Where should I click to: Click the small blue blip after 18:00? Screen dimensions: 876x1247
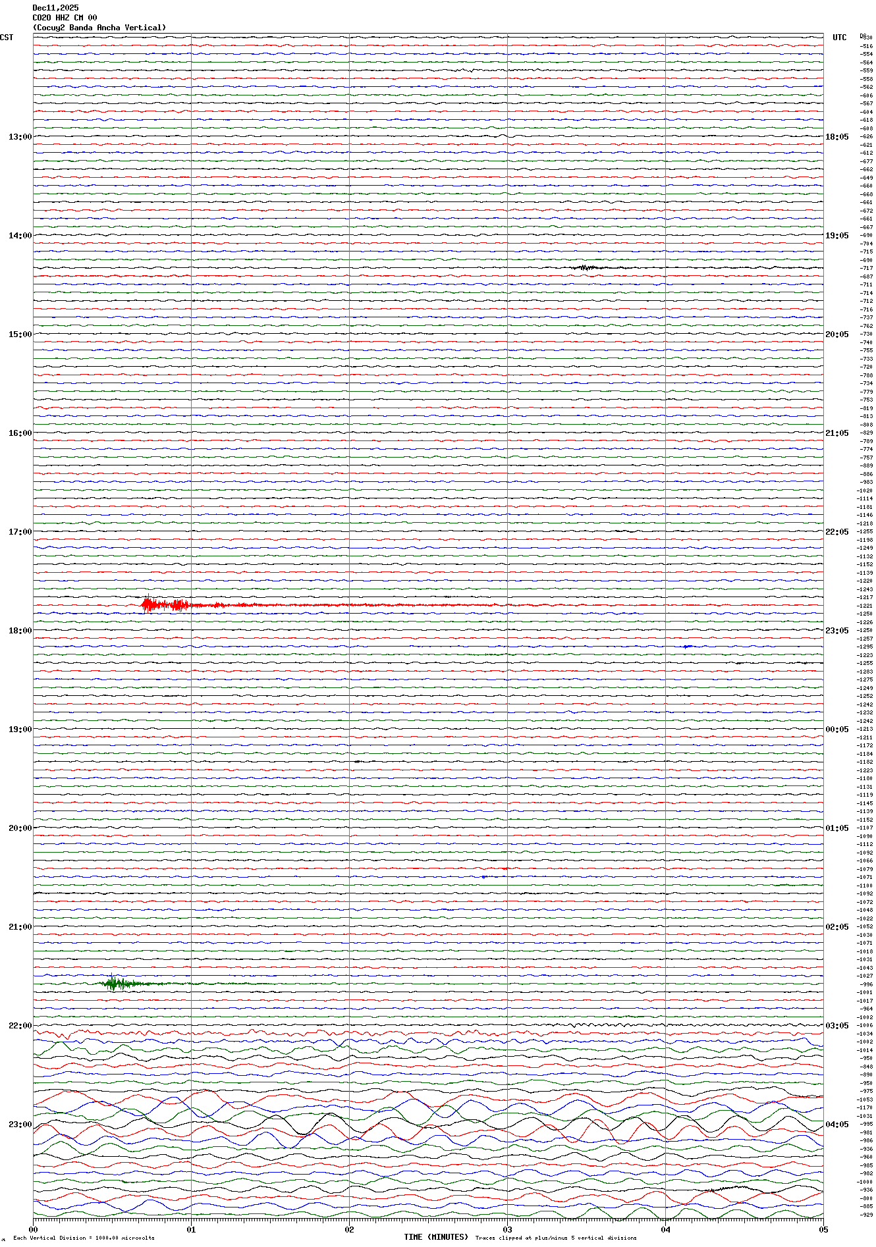687,647
